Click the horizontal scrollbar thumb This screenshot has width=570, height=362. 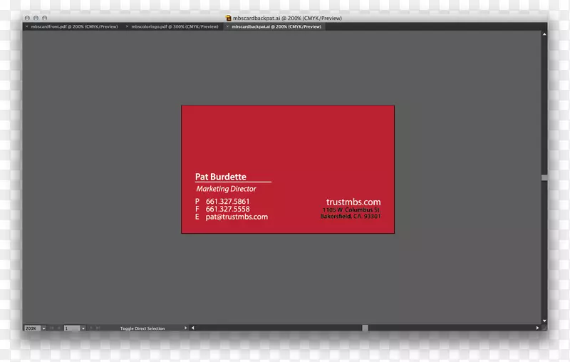coord(365,329)
